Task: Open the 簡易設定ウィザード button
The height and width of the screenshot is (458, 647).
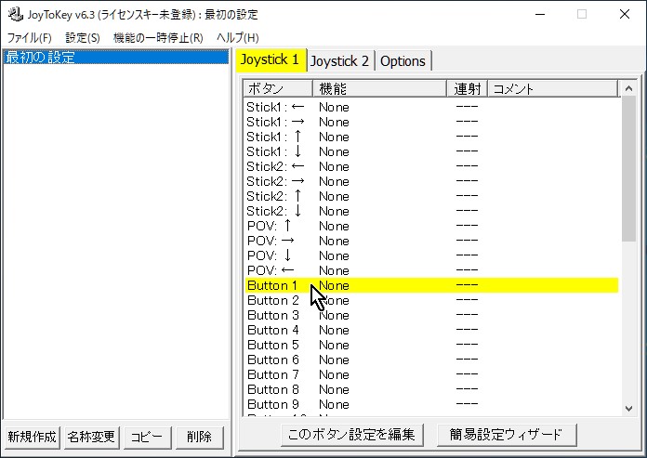Action: coord(507,435)
